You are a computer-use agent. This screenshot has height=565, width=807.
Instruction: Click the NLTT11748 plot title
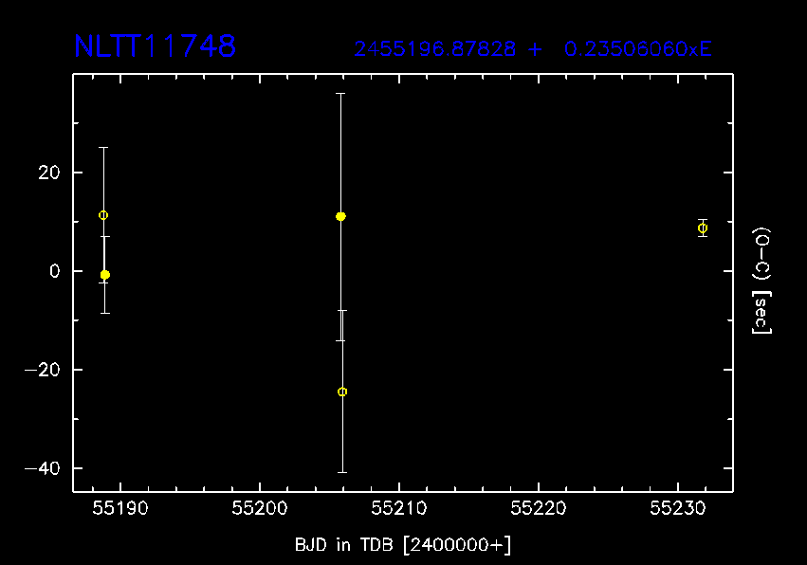[x=155, y=46]
